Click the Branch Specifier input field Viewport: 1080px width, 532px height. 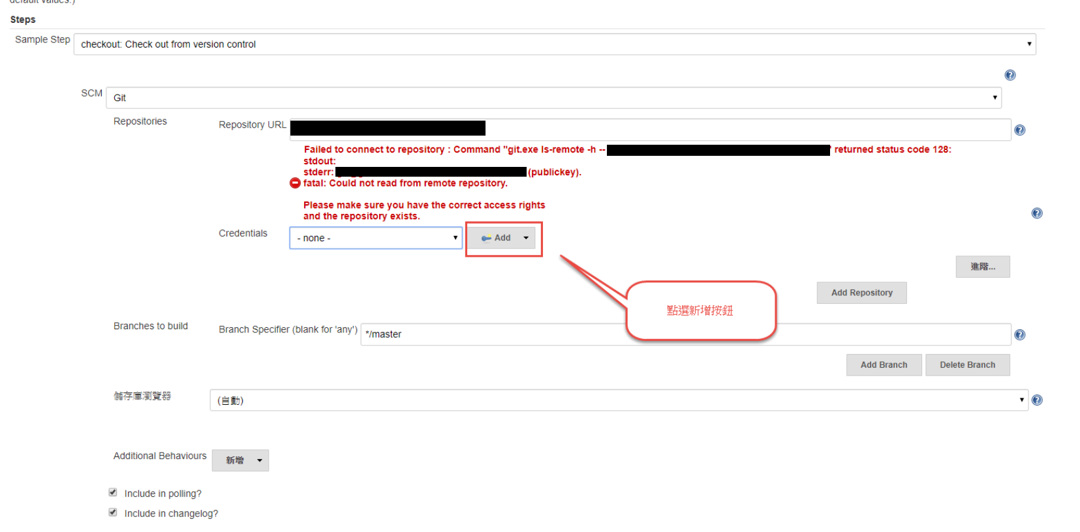(x=685, y=334)
